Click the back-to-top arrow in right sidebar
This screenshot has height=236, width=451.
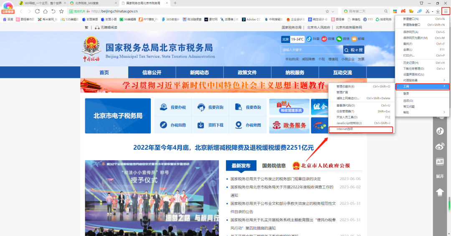point(440,192)
